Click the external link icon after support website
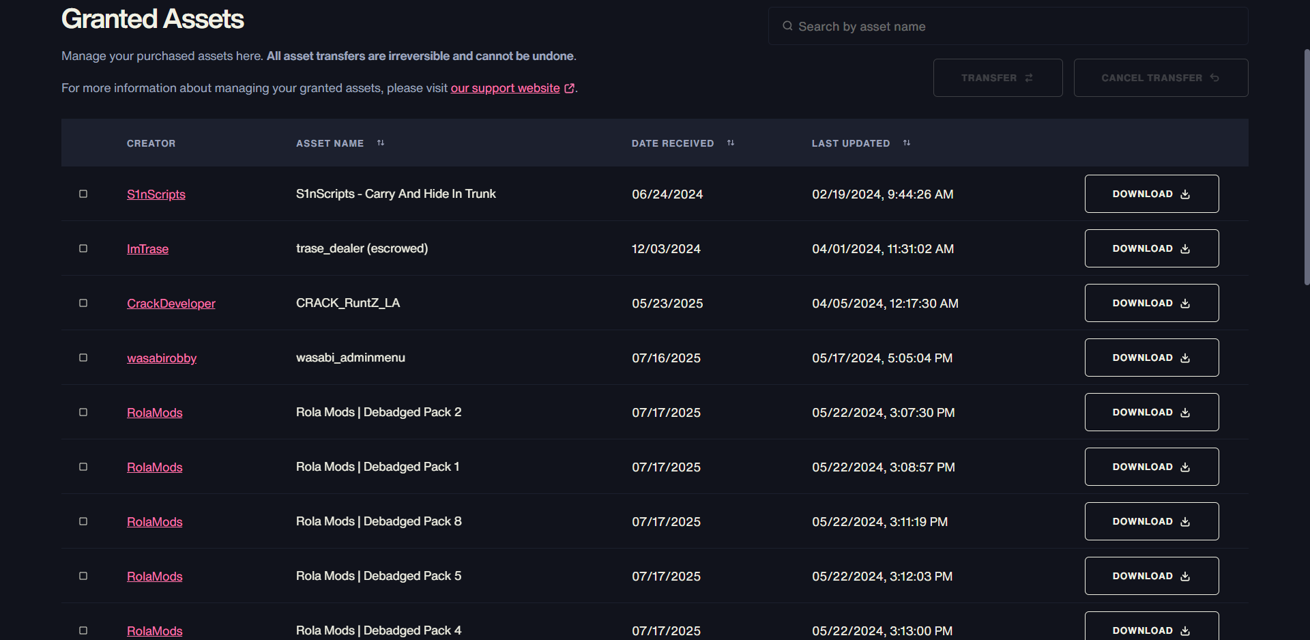1310x640 pixels. coord(569,88)
